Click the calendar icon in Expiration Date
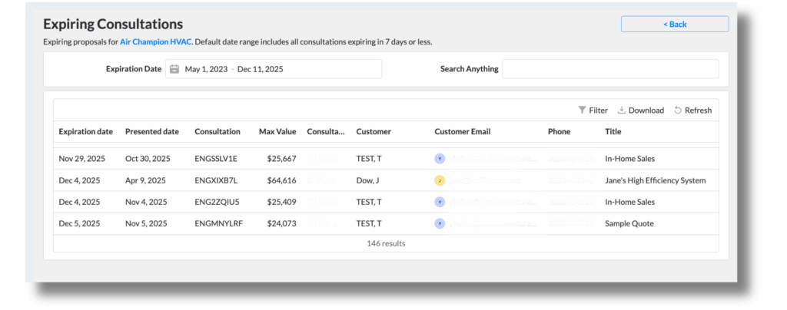Image resolution: width=787 pixels, height=310 pixels. click(174, 69)
